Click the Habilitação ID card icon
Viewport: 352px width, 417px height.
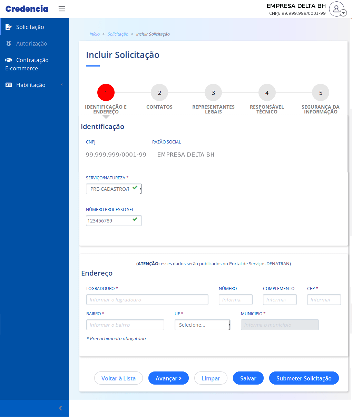9,85
